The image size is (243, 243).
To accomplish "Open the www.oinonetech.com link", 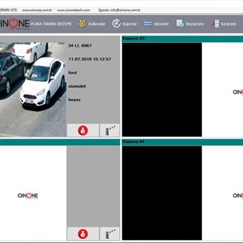I will tap(74, 10).
